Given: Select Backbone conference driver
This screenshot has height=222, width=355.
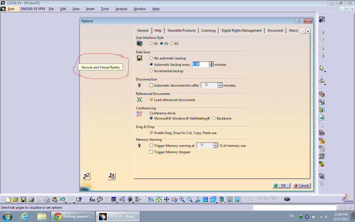Looking at the screenshot, I should point(214,118).
